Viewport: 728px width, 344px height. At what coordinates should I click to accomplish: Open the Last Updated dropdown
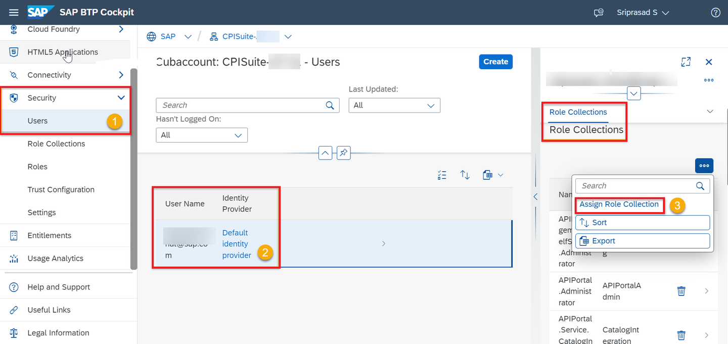click(x=394, y=105)
